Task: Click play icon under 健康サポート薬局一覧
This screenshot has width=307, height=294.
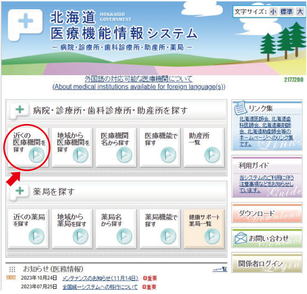Action: point(212,236)
